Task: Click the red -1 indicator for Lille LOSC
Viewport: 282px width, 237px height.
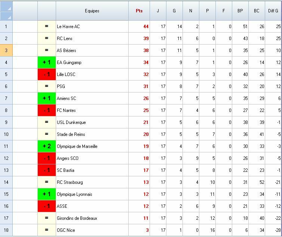Action: click(47, 75)
